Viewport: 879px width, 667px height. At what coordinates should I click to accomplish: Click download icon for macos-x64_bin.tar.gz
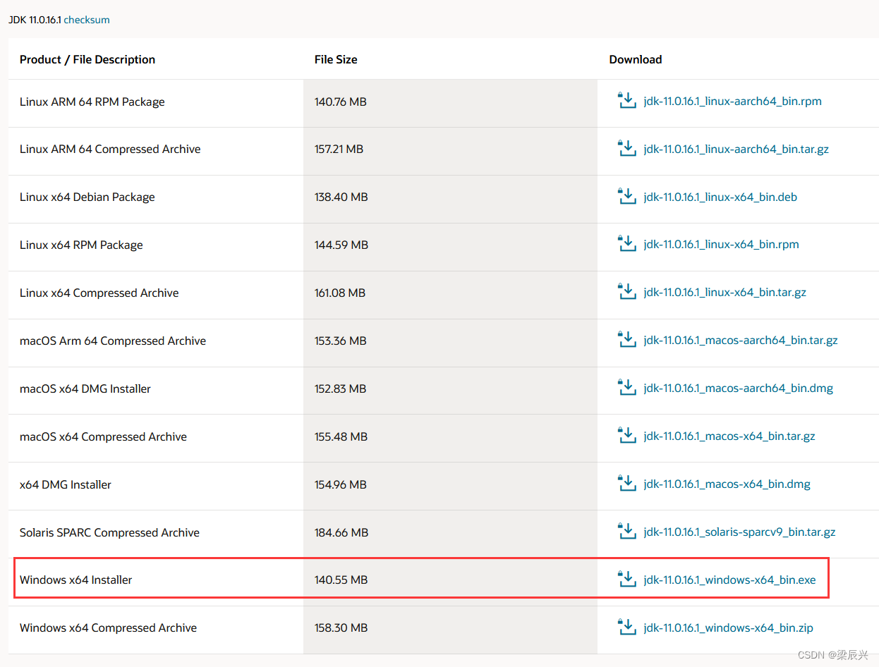click(626, 436)
